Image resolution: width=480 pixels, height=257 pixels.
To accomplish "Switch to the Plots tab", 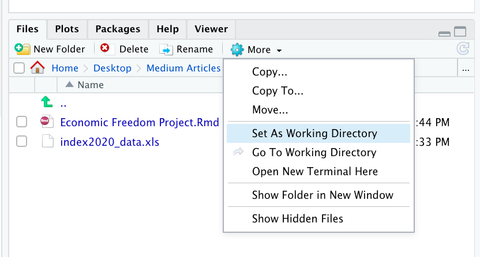I will (67, 29).
